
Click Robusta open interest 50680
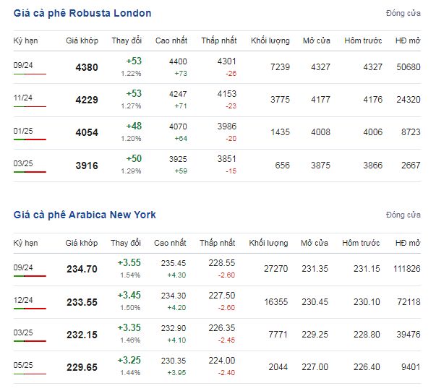coord(409,67)
